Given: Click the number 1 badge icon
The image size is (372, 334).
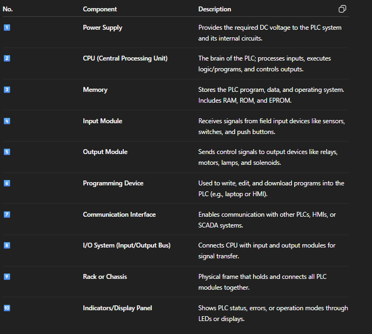Looking at the screenshot, I should pos(7,27).
